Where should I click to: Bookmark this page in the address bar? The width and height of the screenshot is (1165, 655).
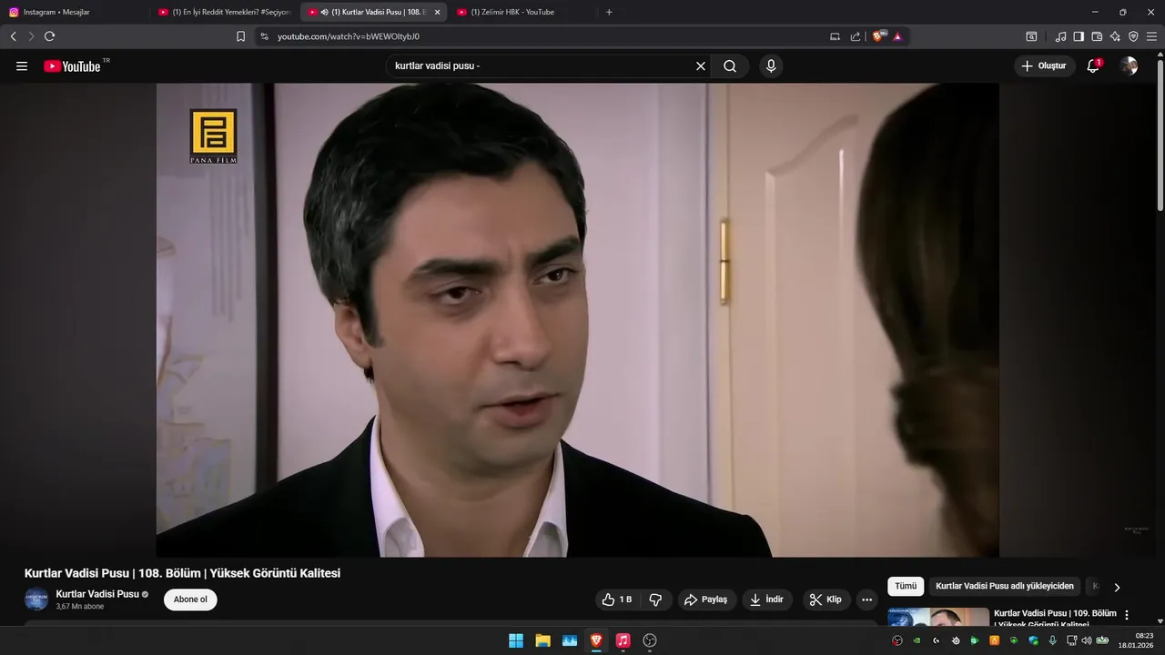point(240,36)
